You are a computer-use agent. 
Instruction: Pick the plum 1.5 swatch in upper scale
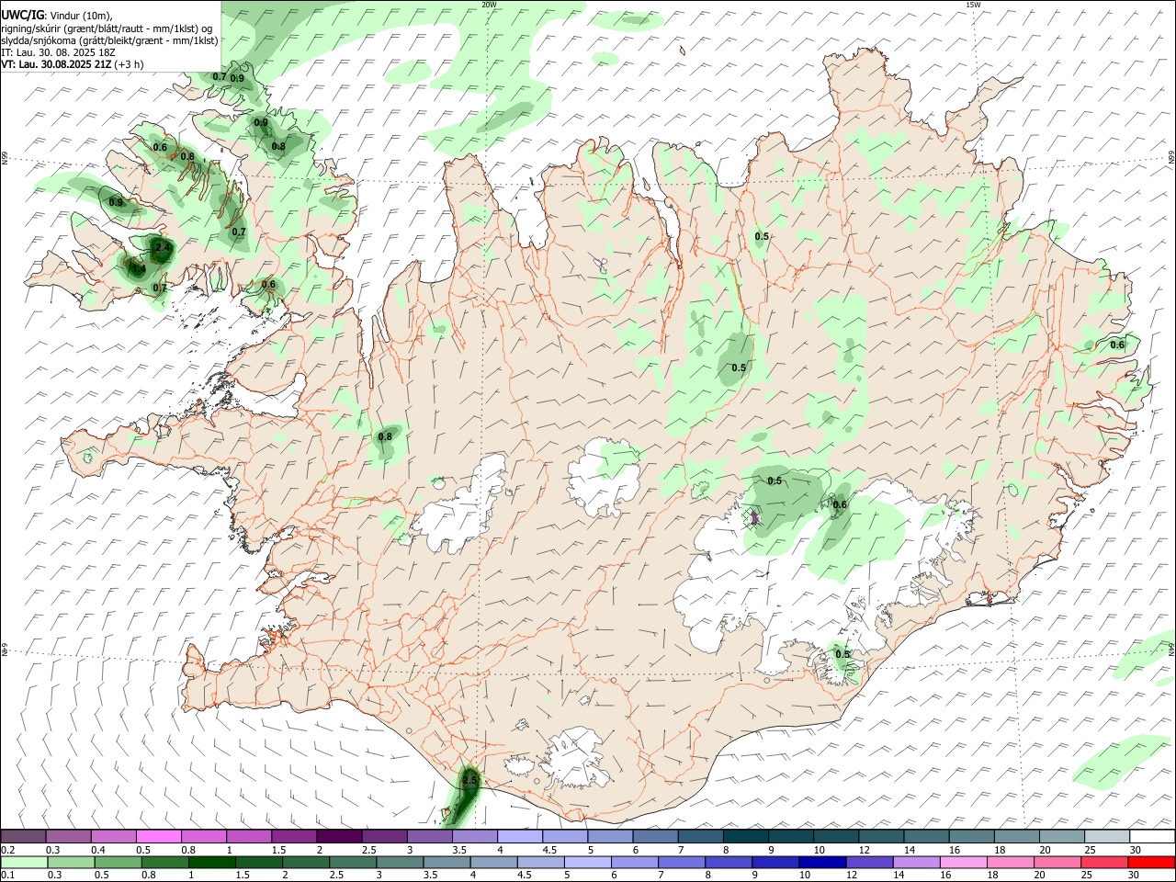[x=294, y=836]
